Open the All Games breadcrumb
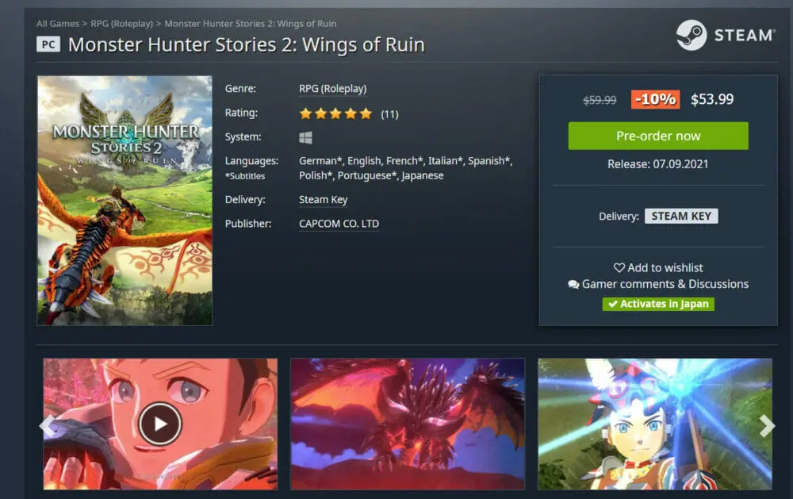 58,24
